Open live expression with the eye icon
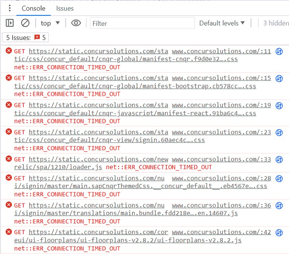This screenshot has width=289, height=254. (76, 23)
